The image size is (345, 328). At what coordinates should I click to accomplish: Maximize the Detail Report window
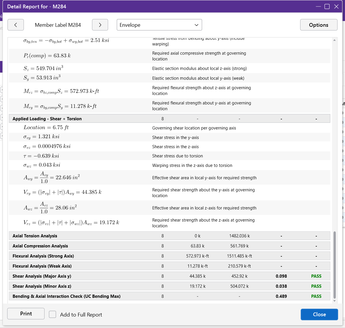pos(327,7)
